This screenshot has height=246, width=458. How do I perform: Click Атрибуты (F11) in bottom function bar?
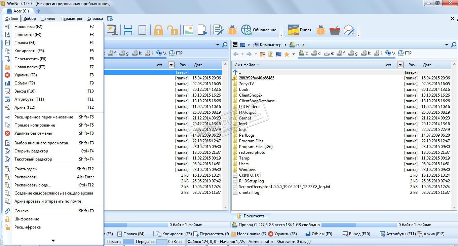[x=398, y=234]
